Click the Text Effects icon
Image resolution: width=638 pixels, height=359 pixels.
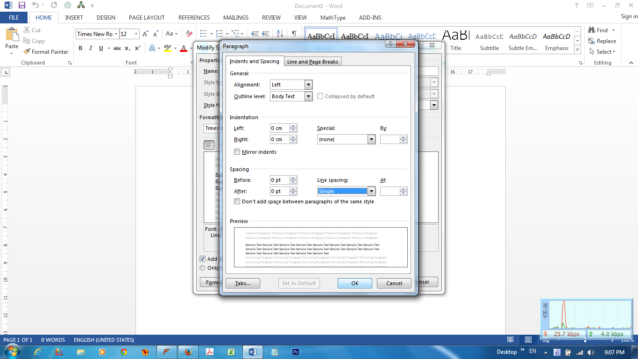click(x=152, y=48)
